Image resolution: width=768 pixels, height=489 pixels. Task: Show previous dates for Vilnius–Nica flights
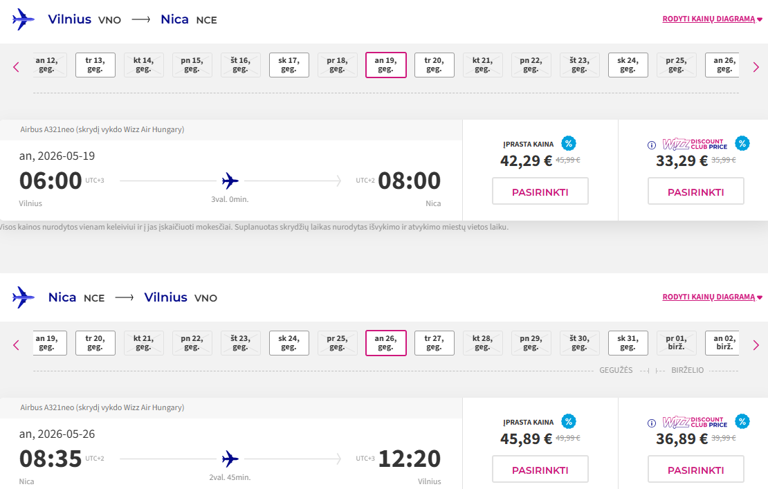pos(17,66)
